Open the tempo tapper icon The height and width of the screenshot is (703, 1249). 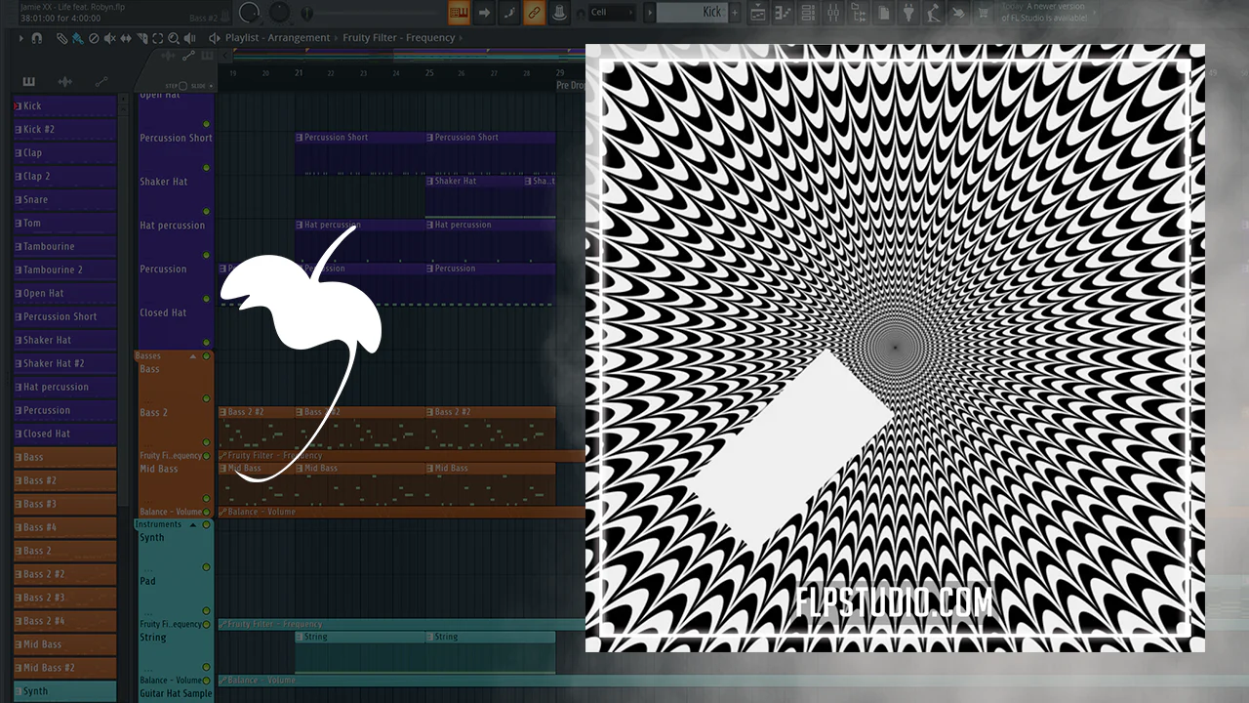click(x=933, y=13)
